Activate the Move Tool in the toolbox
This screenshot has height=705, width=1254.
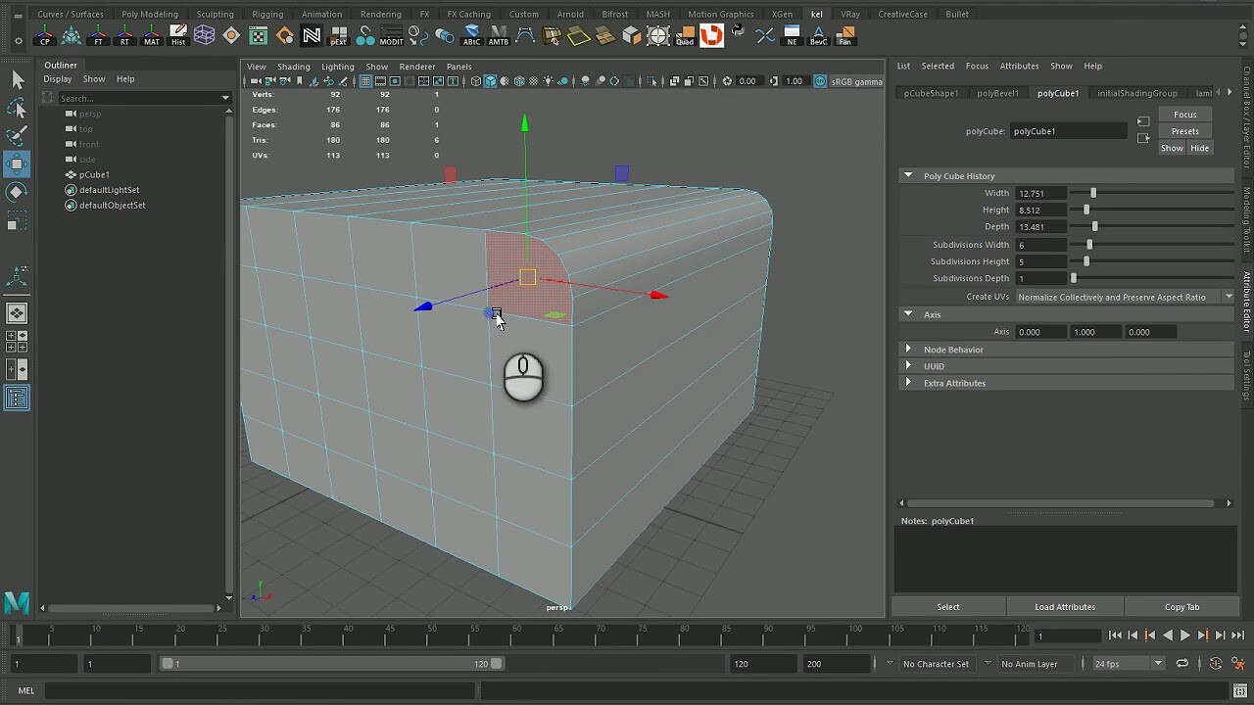pos(17,164)
